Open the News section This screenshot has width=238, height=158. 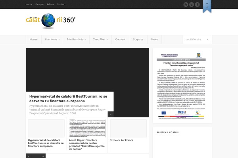pos(154,39)
